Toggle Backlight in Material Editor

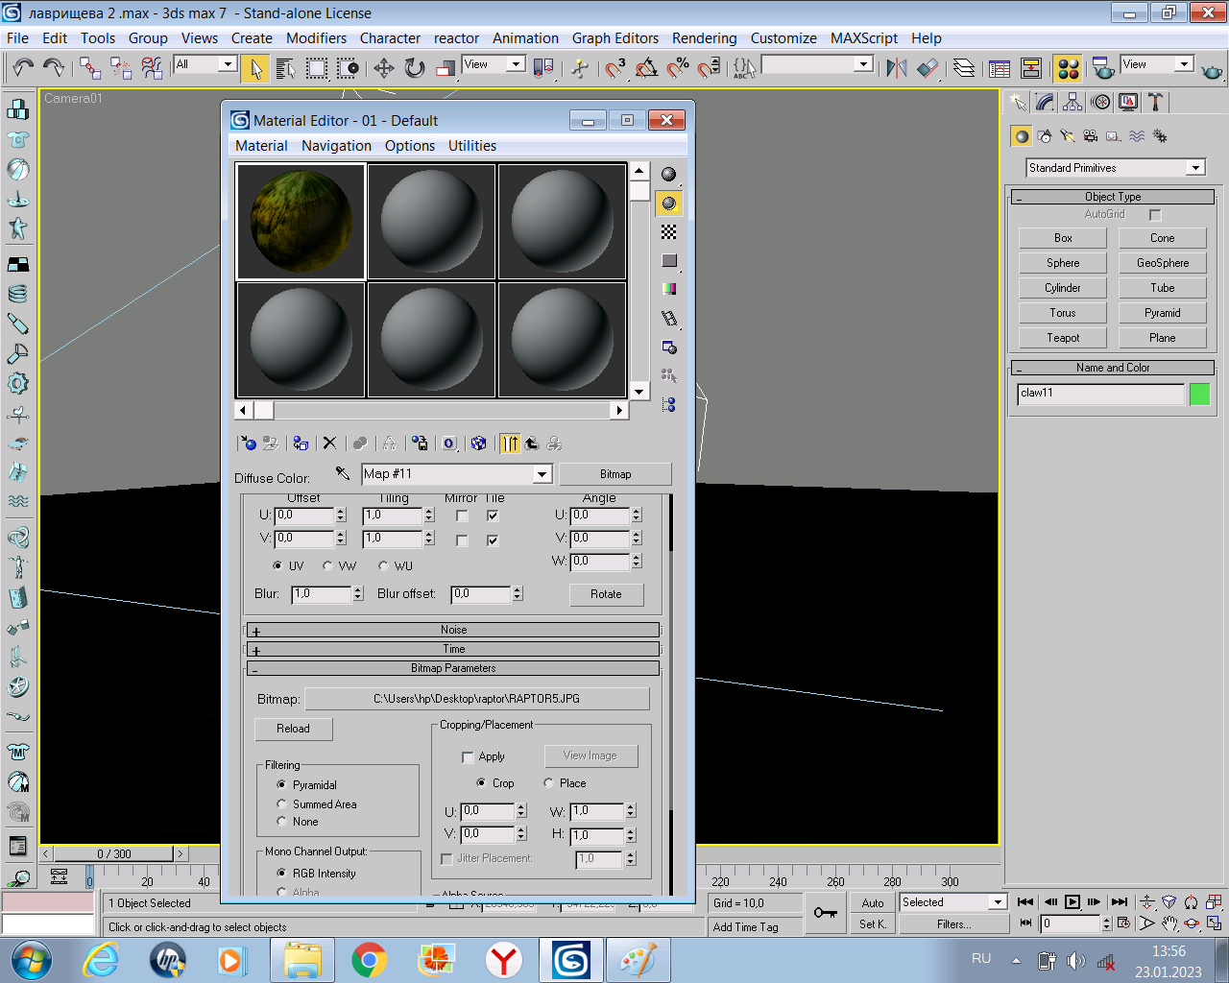(x=669, y=204)
